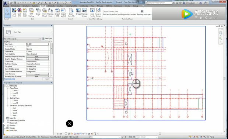228x139 pixels.
Task: Open Manage Links
Action: pyautogui.click(x=50, y=12)
